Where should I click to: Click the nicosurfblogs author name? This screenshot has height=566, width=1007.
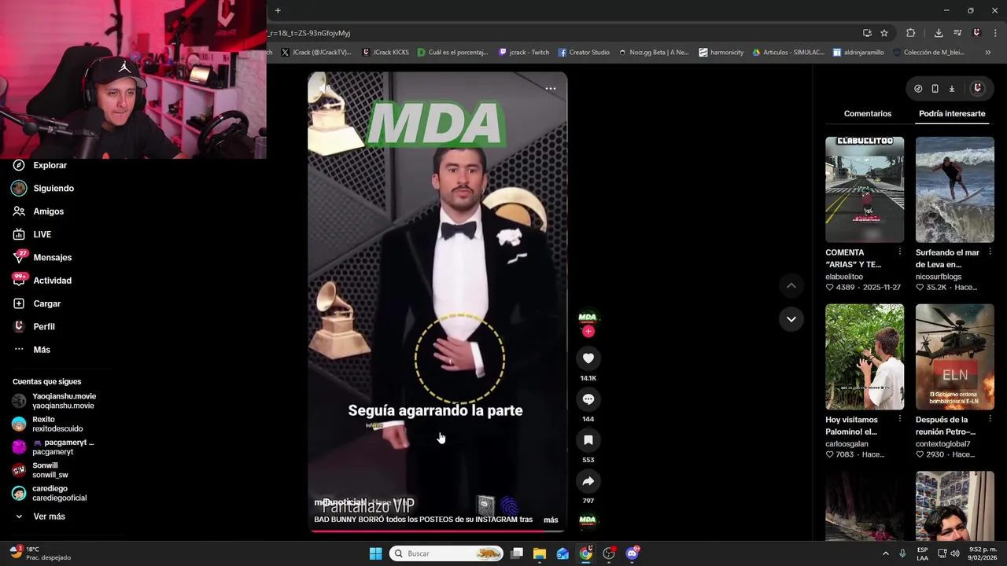click(x=939, y=277)
